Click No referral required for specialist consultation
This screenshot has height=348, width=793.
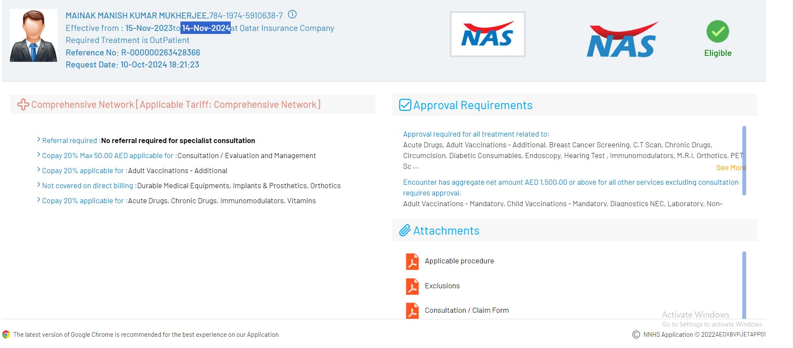coord(178,140)
